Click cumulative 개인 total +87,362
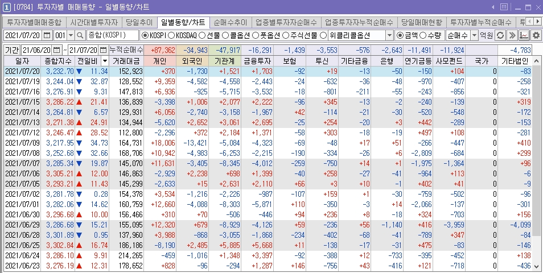The width and height of the screenshot is (543, 273). [x=159, y=50]
